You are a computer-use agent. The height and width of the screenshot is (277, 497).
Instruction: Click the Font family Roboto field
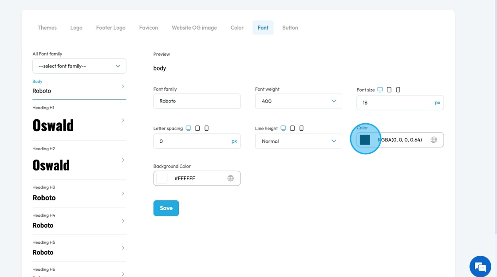[197, 101]
